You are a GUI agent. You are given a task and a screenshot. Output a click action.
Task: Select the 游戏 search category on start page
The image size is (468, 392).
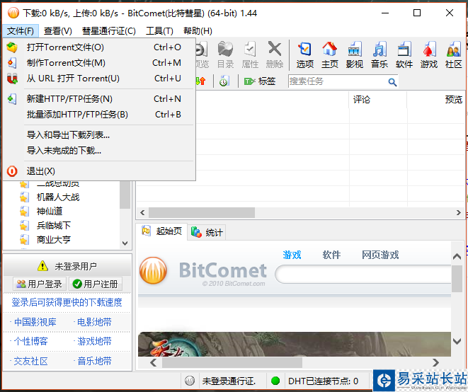[292, 255]
